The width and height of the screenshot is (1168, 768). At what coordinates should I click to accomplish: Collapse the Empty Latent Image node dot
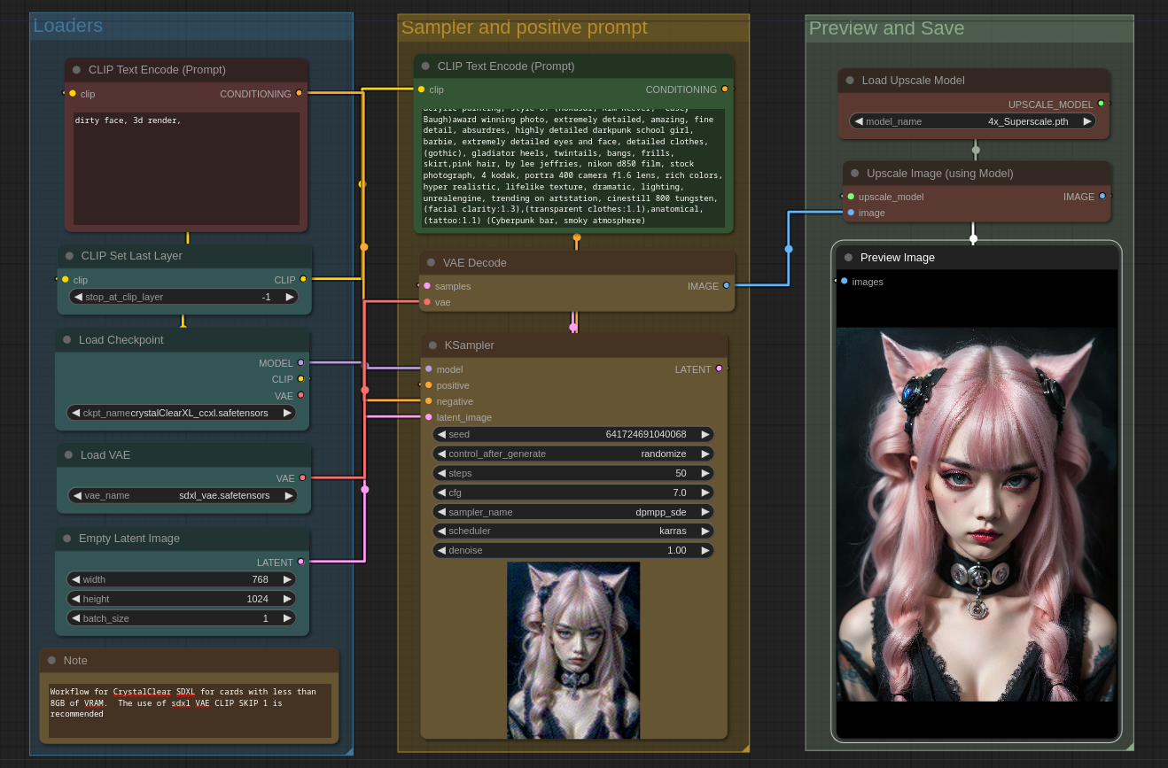point(67,539)
